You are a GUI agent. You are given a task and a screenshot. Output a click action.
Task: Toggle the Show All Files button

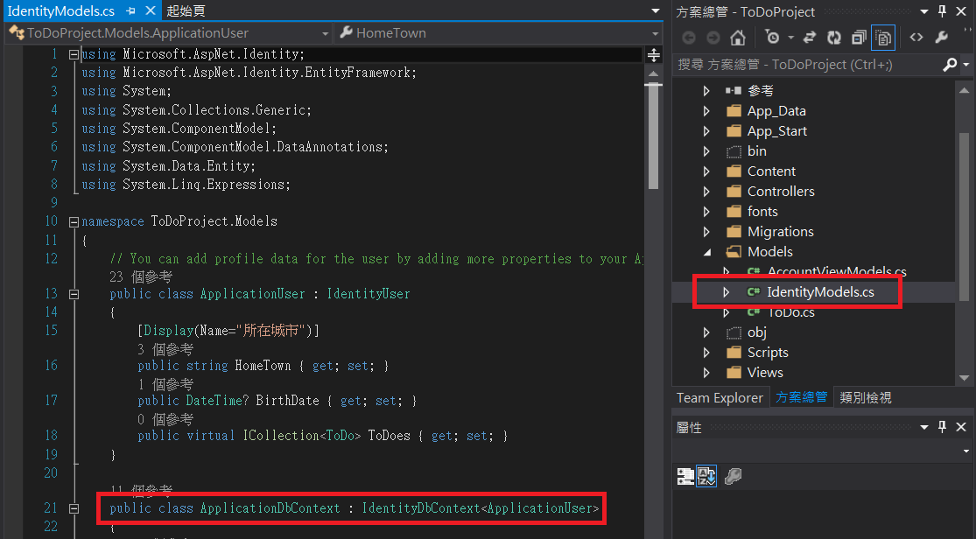tap(883, 38)
